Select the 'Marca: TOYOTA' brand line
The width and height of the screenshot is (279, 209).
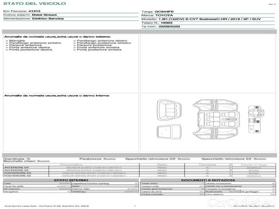point(157,15)
